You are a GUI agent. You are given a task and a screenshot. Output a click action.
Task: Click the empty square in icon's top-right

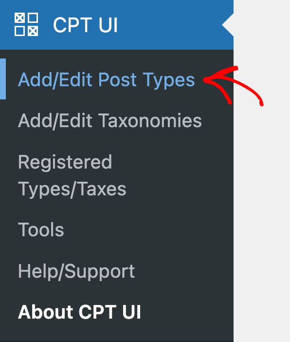[x=33, y=18]
